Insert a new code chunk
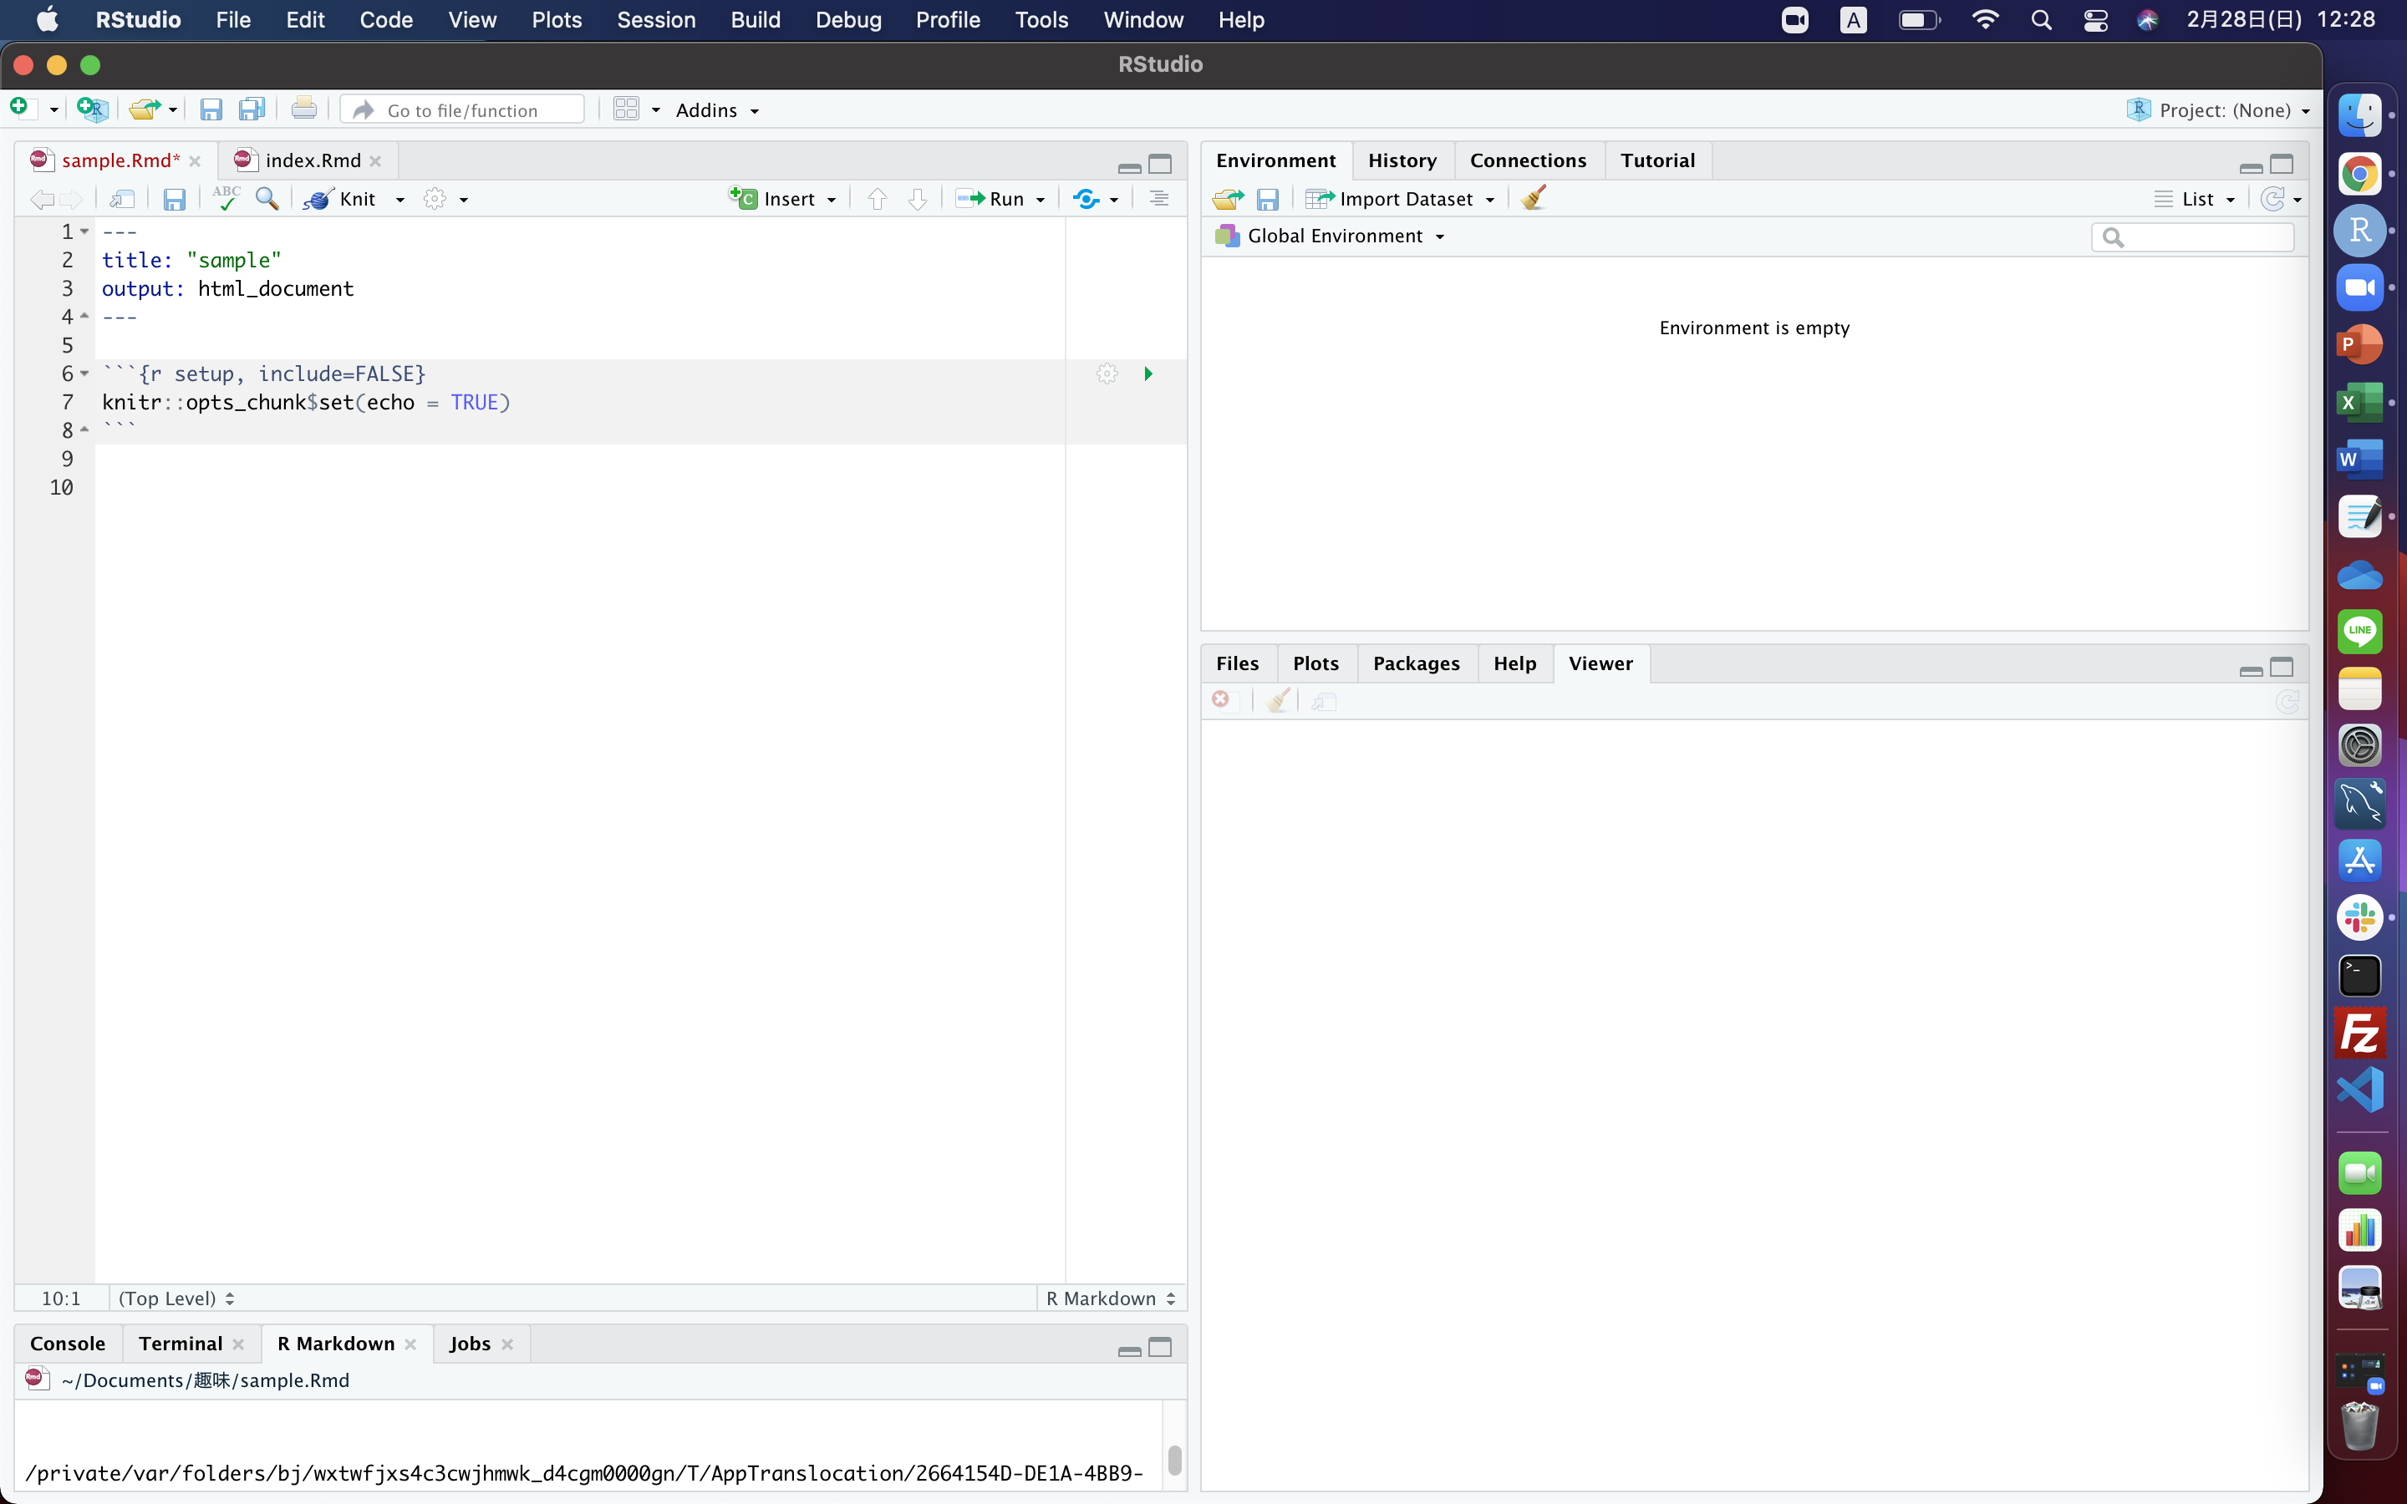This screenshot has width=2407, height=1504. click(783, 199)
